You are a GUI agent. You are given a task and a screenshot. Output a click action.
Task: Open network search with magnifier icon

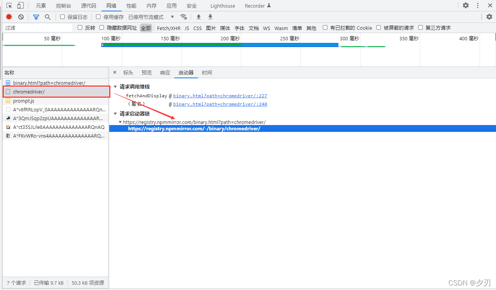[48, 17]
